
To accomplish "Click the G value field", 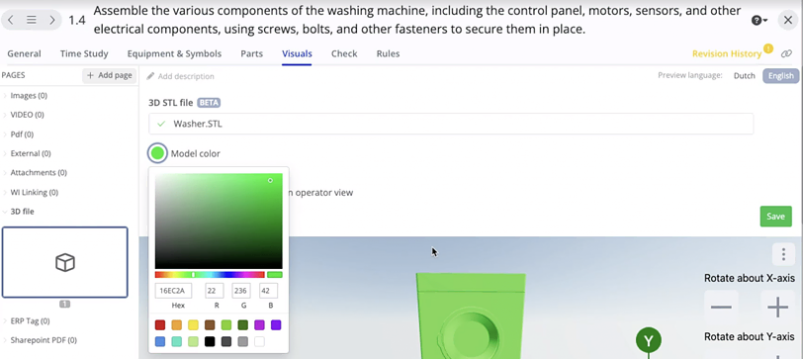I will [x=240, y=291].
